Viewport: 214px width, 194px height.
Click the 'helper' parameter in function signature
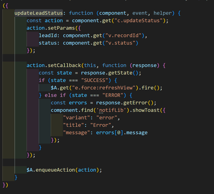(162, 13)
